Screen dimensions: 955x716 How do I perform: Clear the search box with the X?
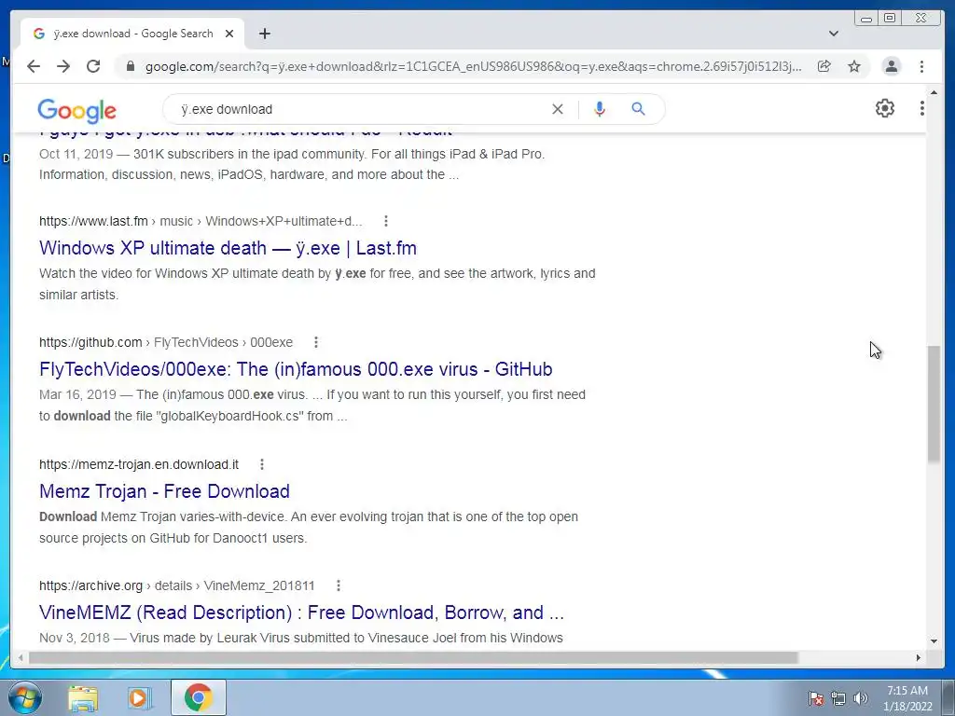pyautogui.click(x=558, y=109)
